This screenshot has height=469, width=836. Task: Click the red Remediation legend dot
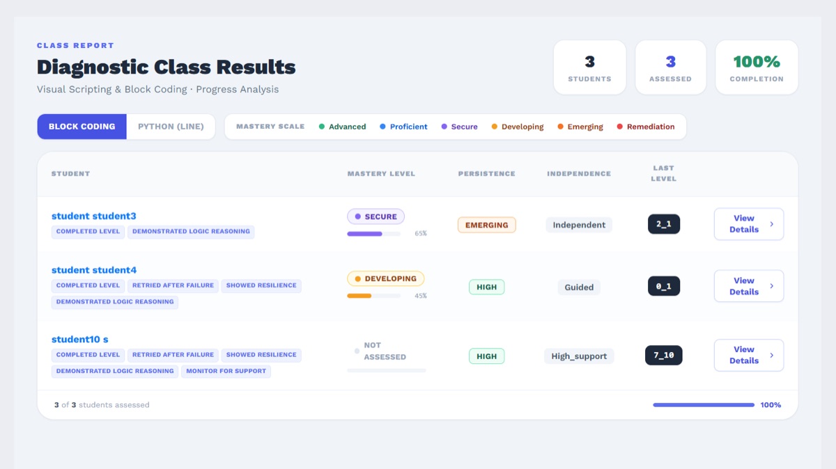coord(620,127)
